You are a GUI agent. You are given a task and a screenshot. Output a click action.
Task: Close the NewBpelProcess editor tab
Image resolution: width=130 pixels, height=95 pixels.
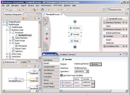click(x=61, y=14)
